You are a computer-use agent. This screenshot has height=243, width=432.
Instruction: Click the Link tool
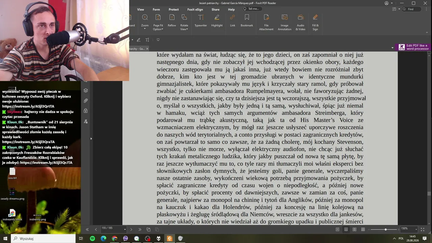tap(233, 21)
